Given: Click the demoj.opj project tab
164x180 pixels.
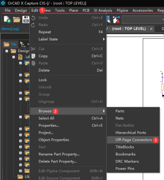Looking at the screenshot, I should pyautogui.click(x=10, y=29).
